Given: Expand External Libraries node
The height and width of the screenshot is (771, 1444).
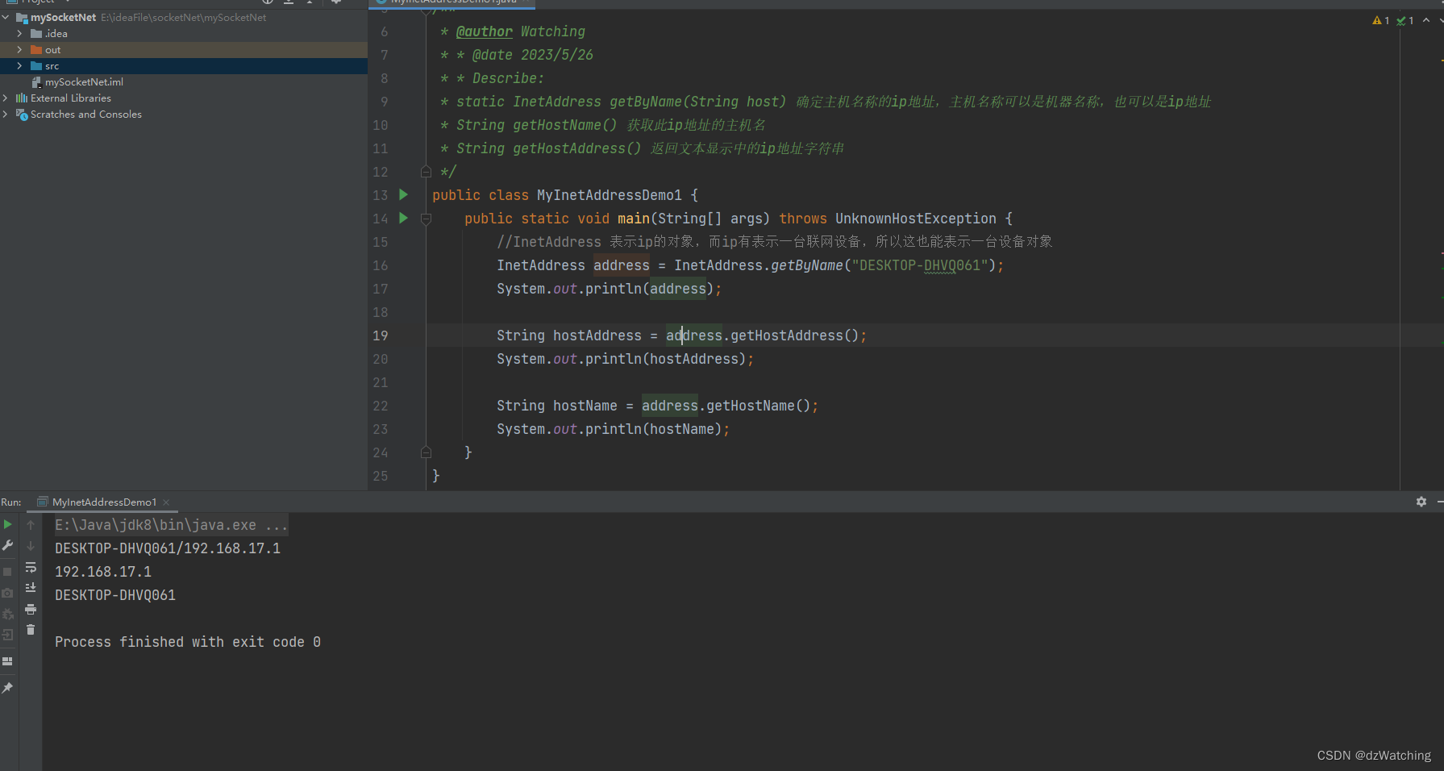Looking at the screenshot, I should click(6, 98).
